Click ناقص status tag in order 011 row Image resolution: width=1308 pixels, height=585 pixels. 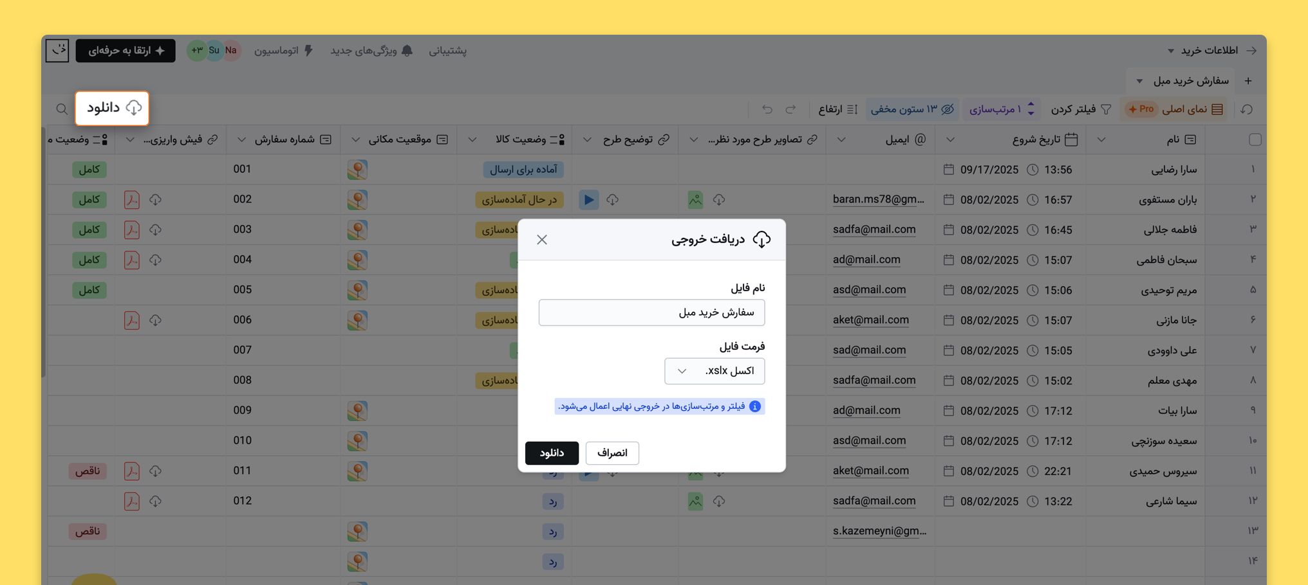(88, 471)
